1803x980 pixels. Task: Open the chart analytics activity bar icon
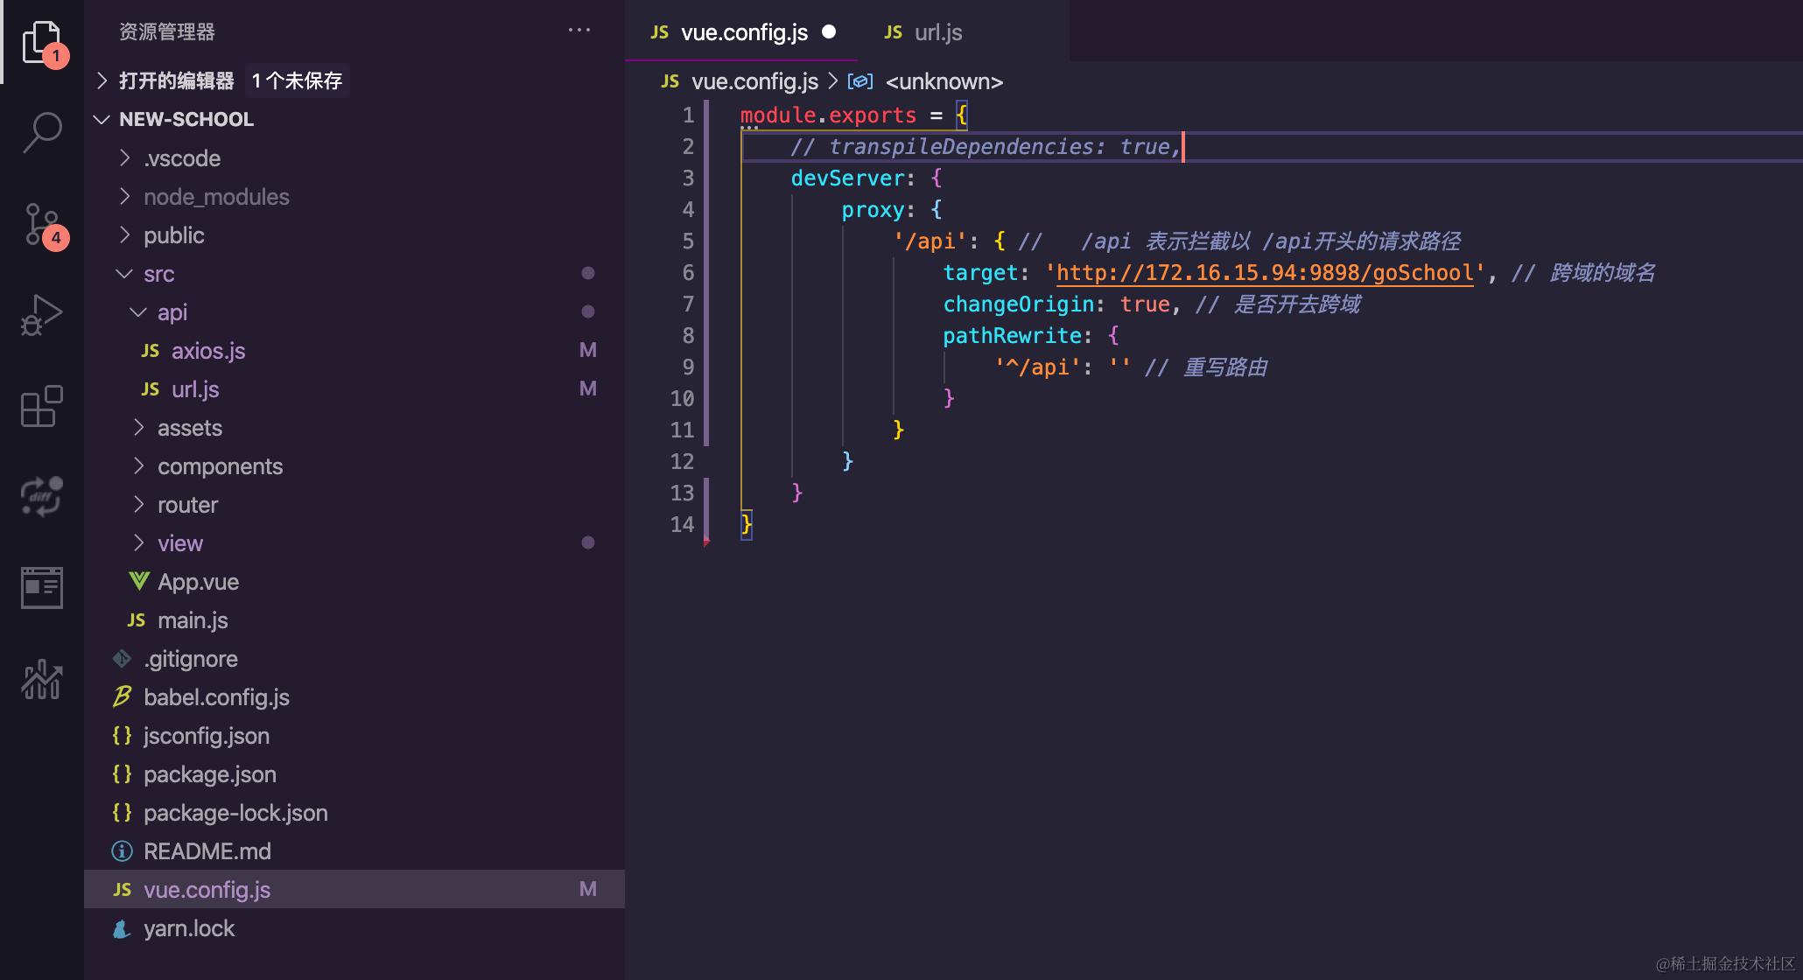[42, 679]
